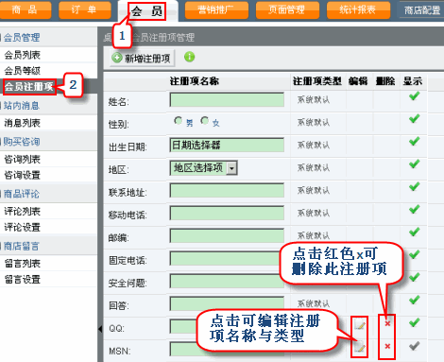
Task: Toggle display checkmark for 安全问题 row
Action: point(415,277)
